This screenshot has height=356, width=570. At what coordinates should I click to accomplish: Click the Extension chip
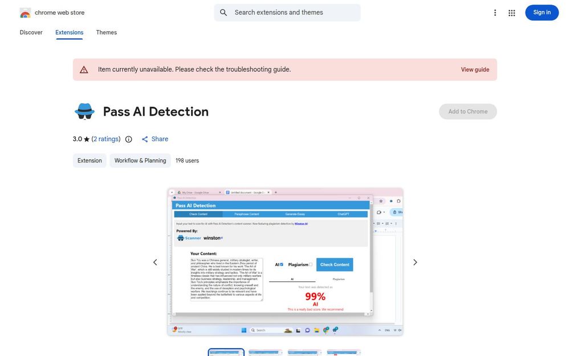[x=89, y=161]
